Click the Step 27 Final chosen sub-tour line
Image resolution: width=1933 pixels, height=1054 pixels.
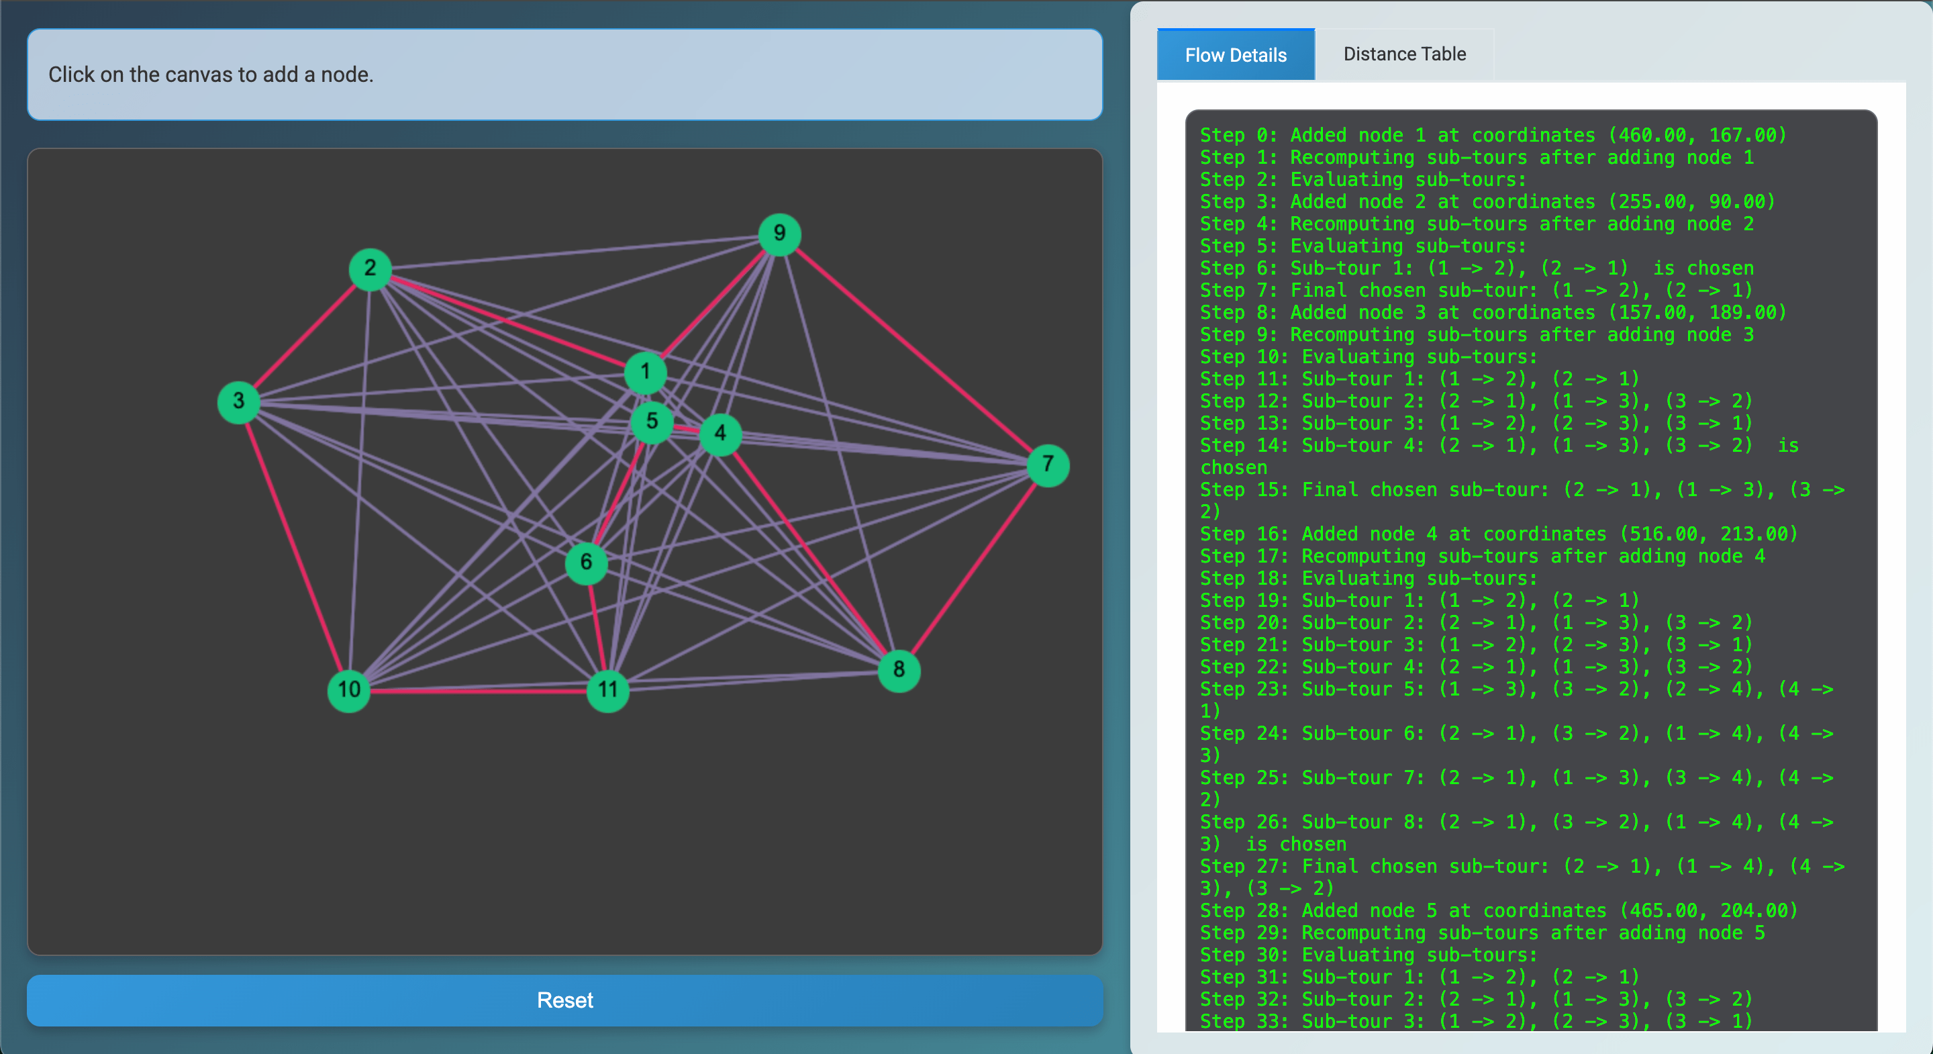[x=1520, y=866]
